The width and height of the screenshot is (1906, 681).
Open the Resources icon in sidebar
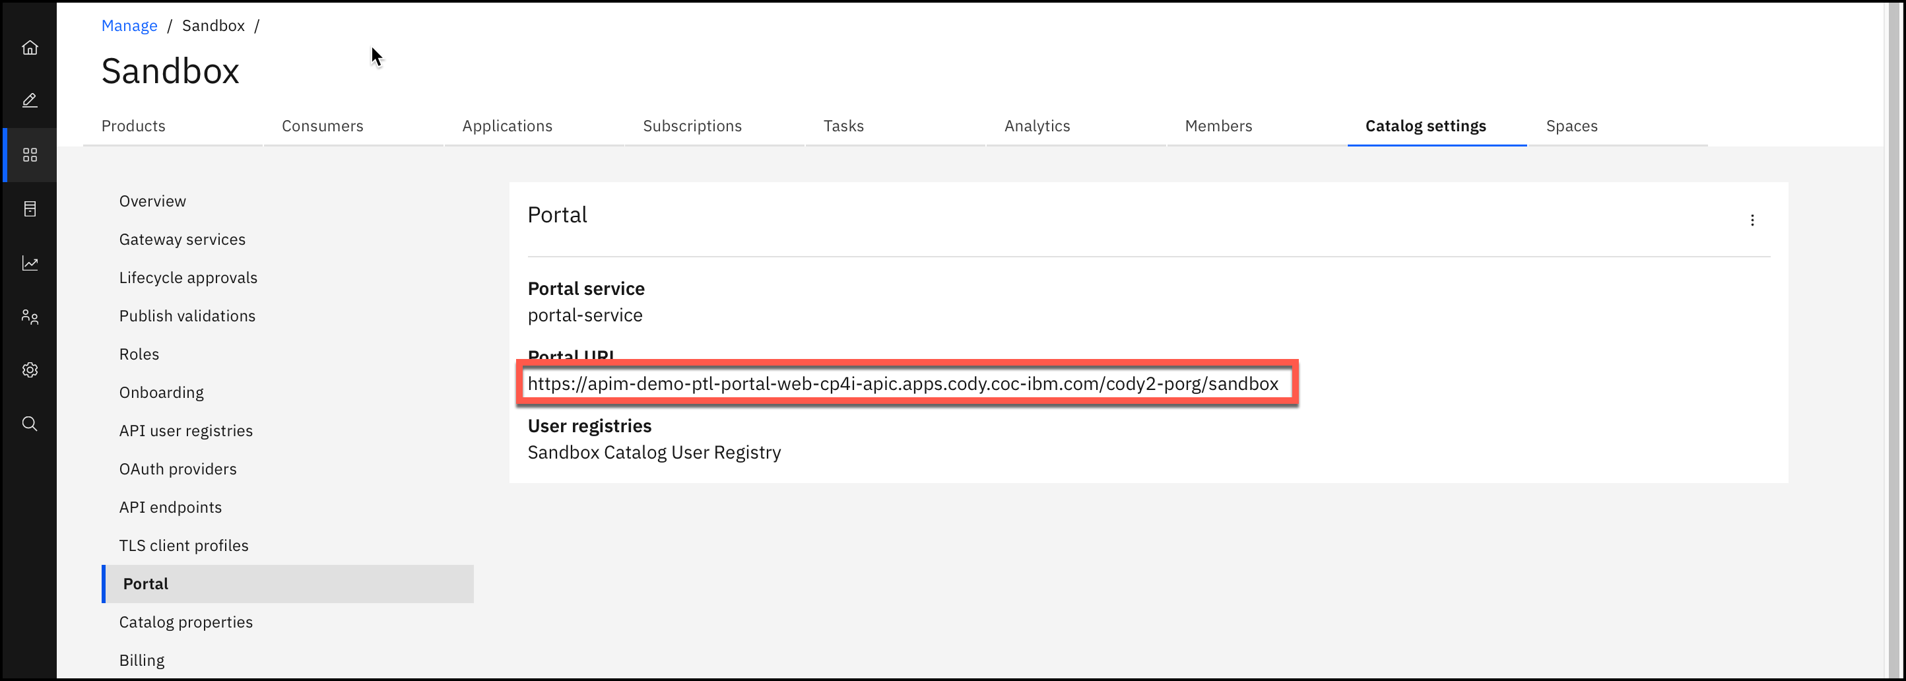30,209
